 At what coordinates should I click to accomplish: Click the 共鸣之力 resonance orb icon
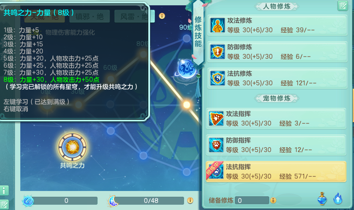pos(72,147)
